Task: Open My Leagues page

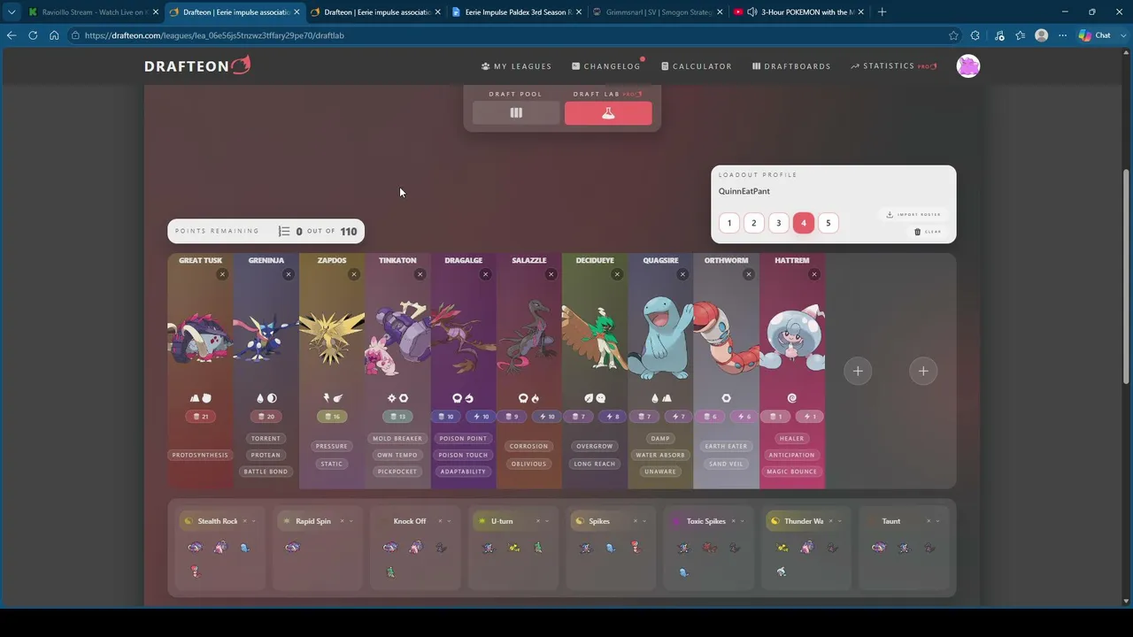Action: point(517,66)
